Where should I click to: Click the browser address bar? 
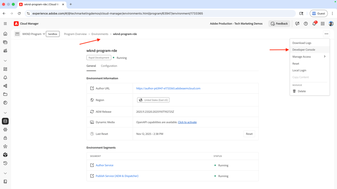(160, 13)
